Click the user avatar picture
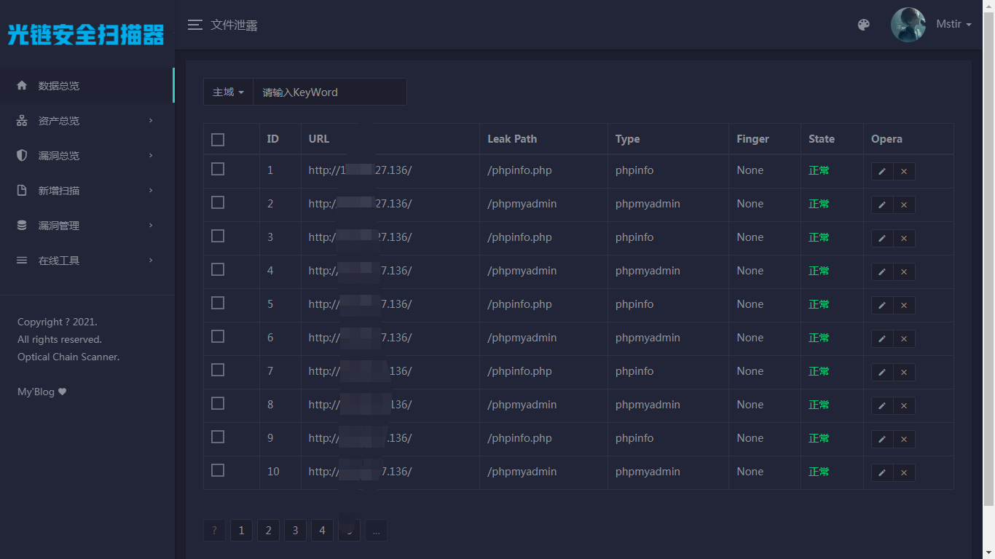The height and width of the screenshot is (559, 995). pyautogui.click(x=908, y=25)
